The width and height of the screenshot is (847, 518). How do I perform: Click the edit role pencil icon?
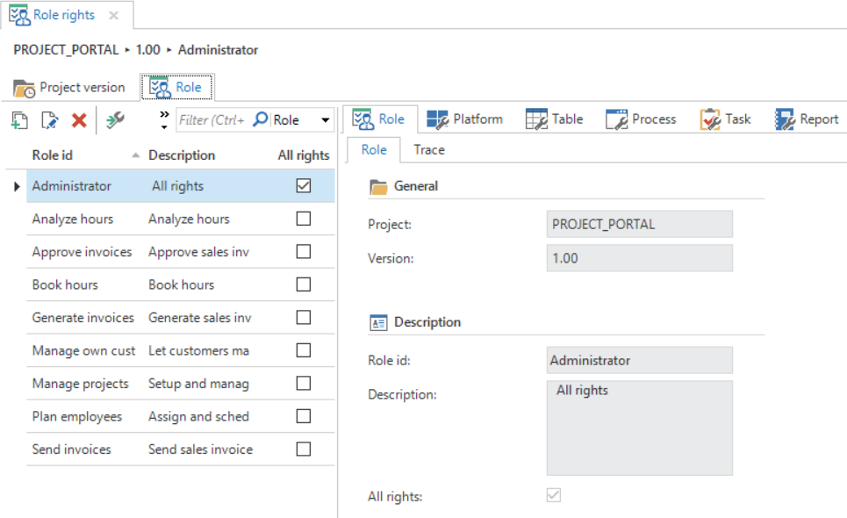(x=50, y=120)
